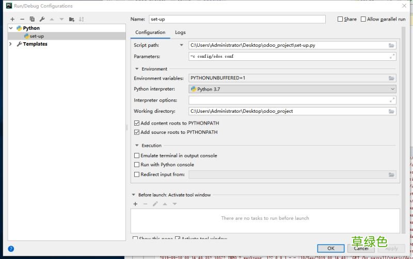413x259 pixels.
Task: Enable Redirect input from checkbox
Action: [137, 175]
